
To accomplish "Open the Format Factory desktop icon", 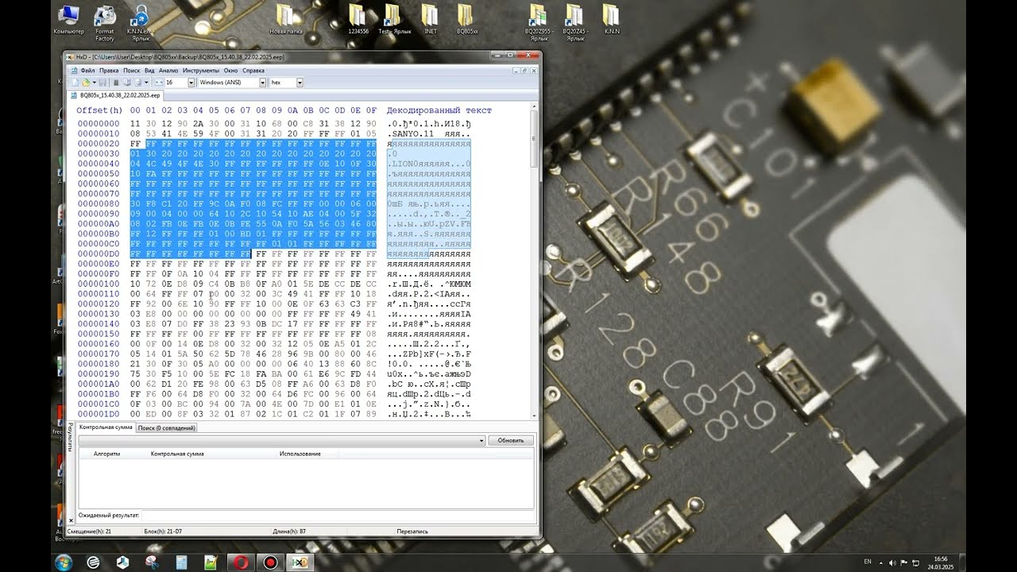I will (105, 22).
